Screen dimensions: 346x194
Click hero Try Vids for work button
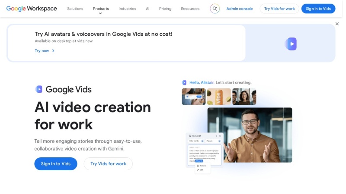(x=108, y=164)
